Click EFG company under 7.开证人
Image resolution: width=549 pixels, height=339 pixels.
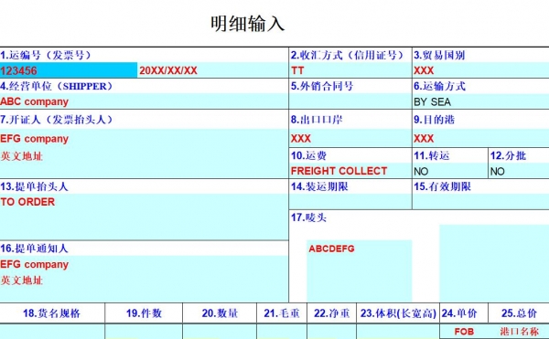coord(35,139)
